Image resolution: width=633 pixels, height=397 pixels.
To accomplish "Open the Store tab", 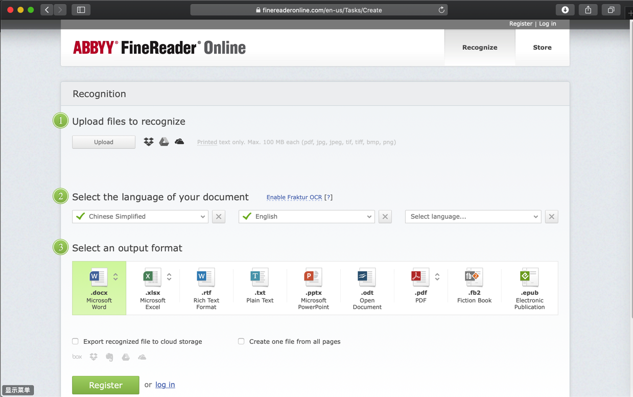I will point(542,48).
